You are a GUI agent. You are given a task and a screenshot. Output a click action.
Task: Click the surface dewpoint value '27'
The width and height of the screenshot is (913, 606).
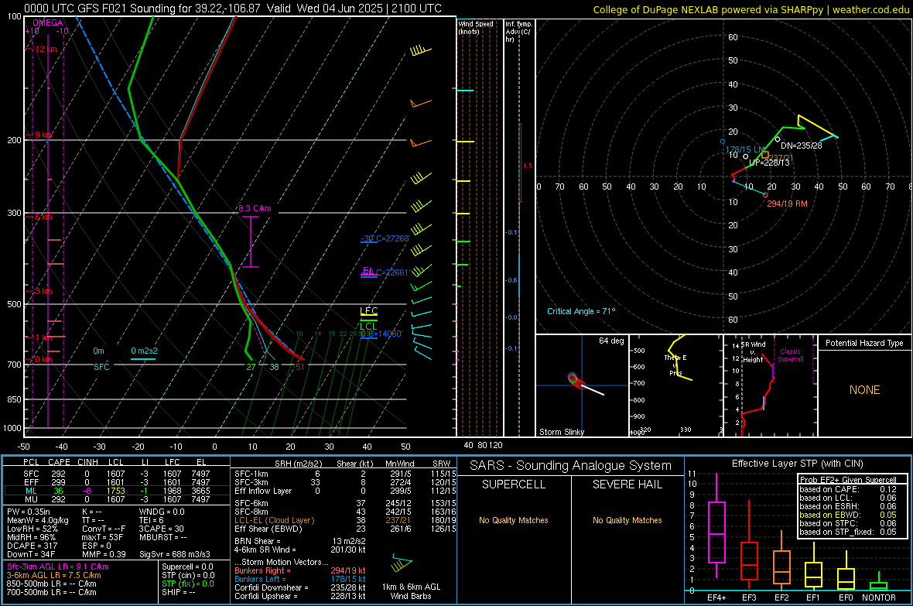point(251,367)
